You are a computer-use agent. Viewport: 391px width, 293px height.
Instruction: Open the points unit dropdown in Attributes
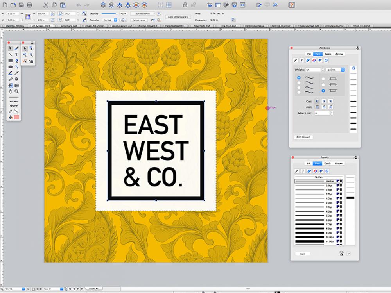coord(335,70)
